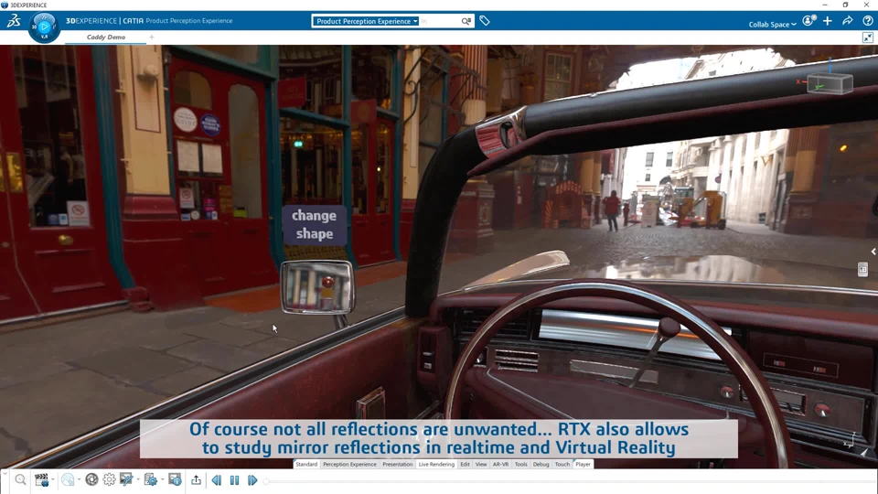
Task: Expand the Product Perception Experience dropdown
Action: click(x=366, y=21)
